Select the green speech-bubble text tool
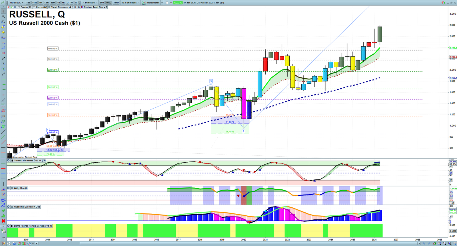 pos(3,69)
